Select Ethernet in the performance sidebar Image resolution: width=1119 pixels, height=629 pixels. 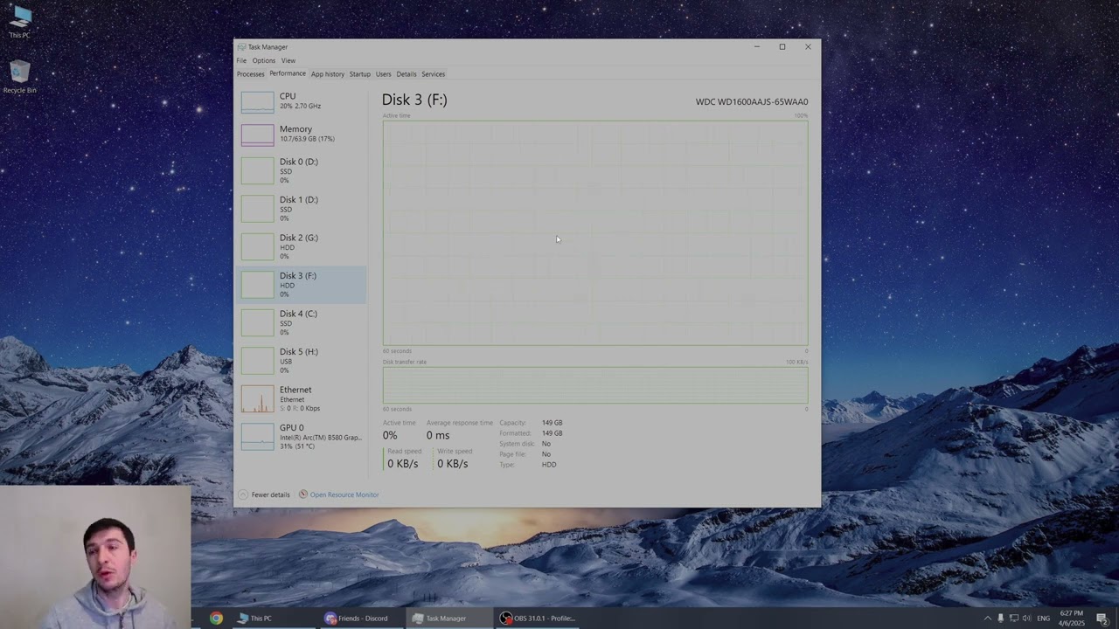(302, 398)
